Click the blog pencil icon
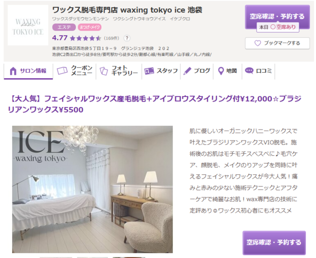 (187, 71)
